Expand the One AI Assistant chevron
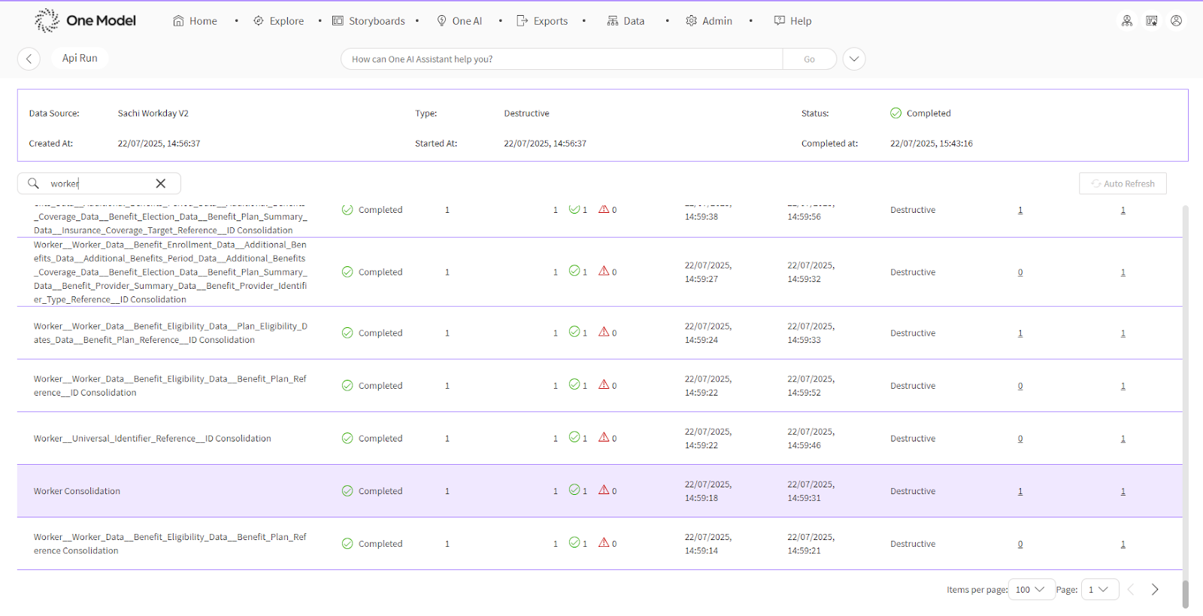This screenshot has width=1203, height=616. coord(853,59)
